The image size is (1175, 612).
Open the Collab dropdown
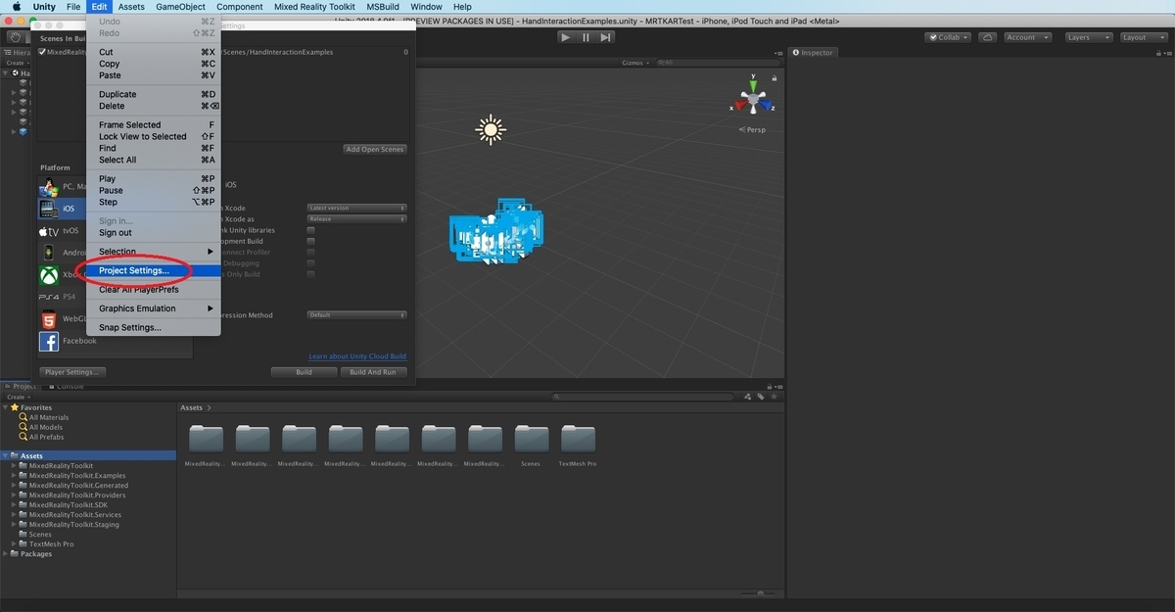pos(948,37)
